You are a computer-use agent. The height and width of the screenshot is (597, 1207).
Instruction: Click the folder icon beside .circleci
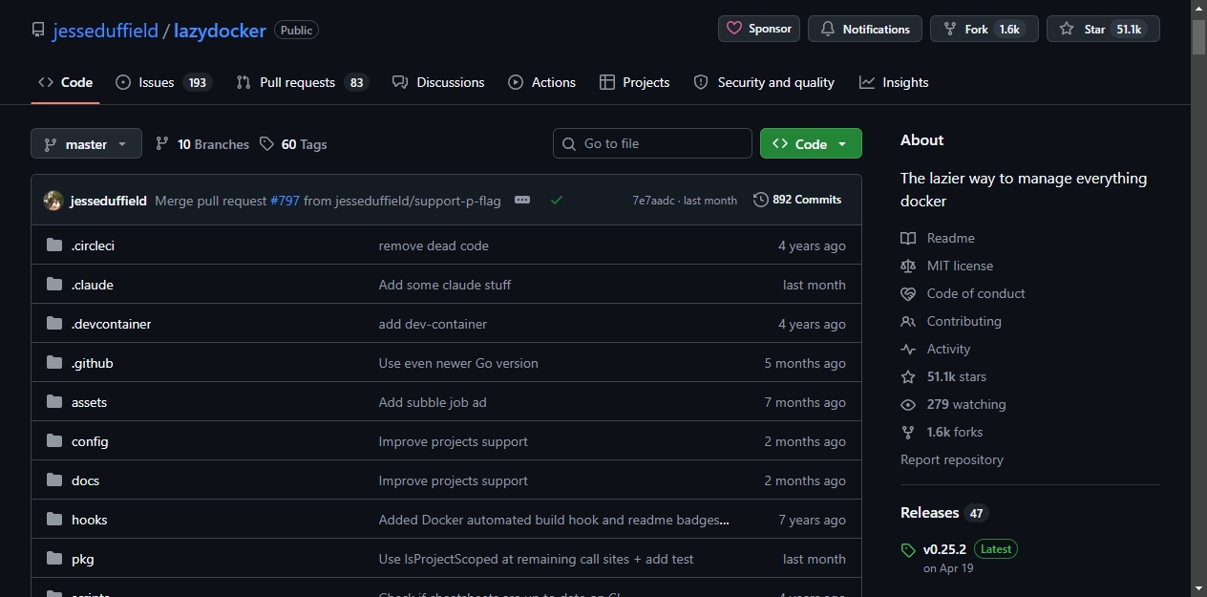(x=54, y=245)
